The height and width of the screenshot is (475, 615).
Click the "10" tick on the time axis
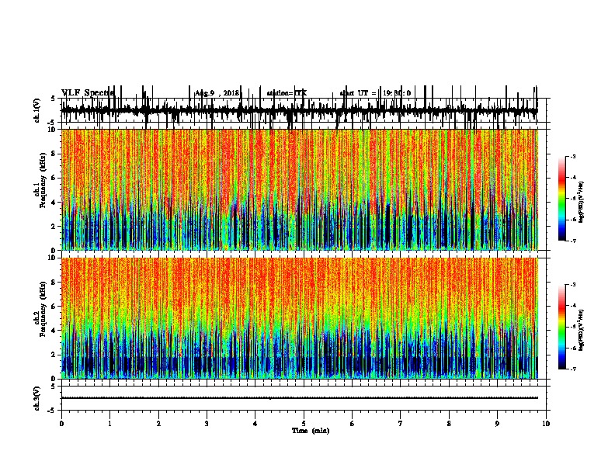(x=546, y=424)
